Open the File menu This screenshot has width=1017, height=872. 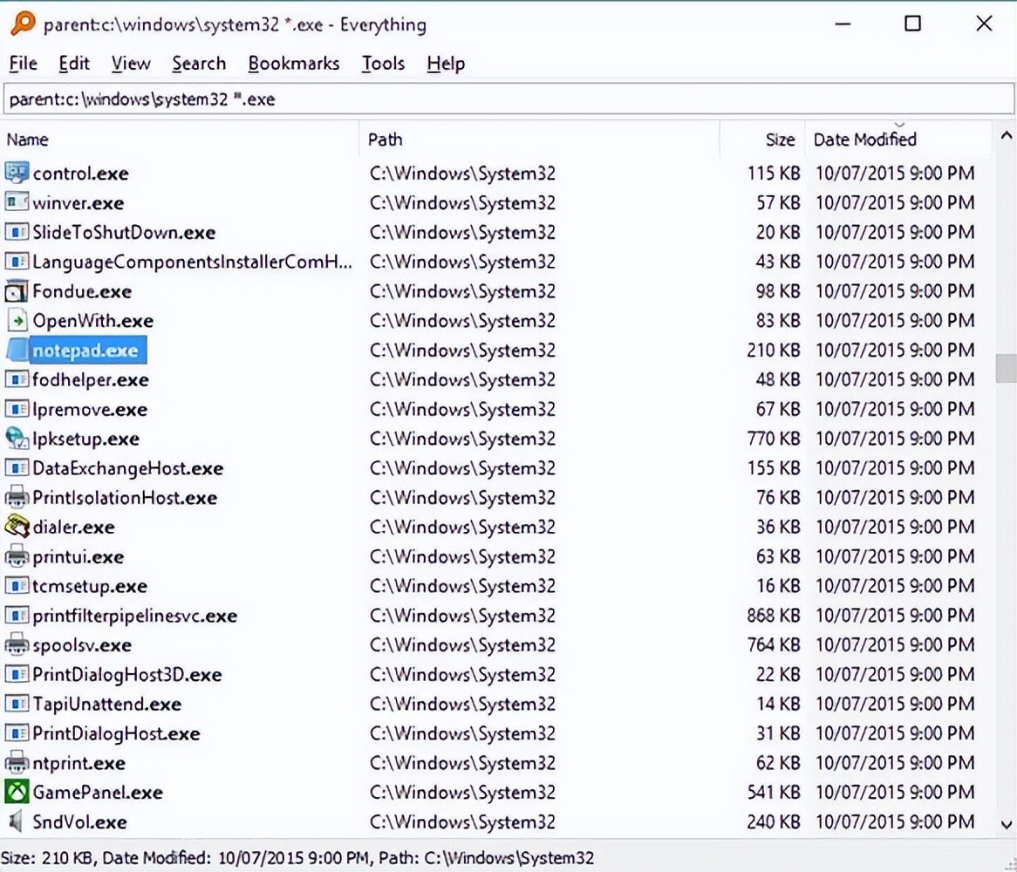point(23,63)
